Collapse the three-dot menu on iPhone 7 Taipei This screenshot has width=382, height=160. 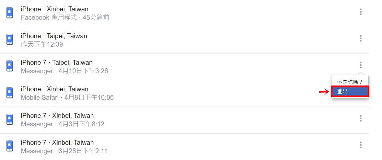(x=361, y=65)
